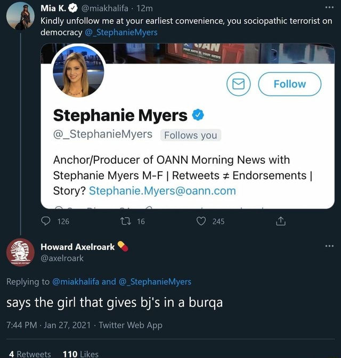Click the Twitter Web App source label
This screenshot has width=341, height=358.
[x=131, y=325]
